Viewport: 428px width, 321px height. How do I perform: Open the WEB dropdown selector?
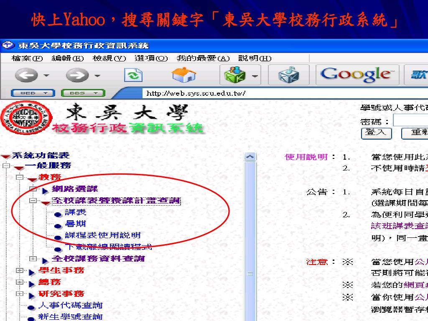[x=33, y=93]
